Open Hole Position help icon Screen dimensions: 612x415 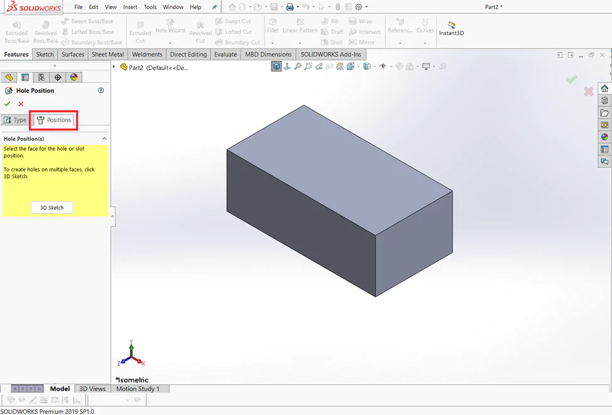pyautogui.click(x=101, y=91)
